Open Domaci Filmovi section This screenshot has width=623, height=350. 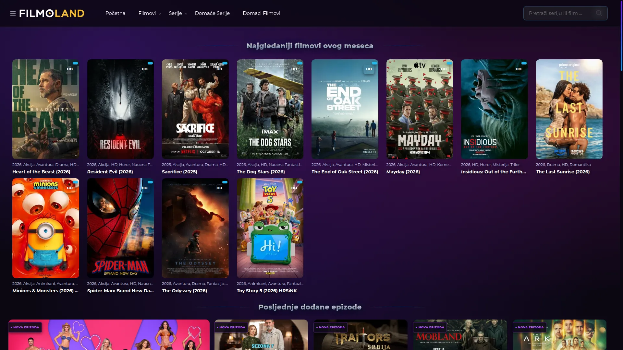(x=262, y=13)
